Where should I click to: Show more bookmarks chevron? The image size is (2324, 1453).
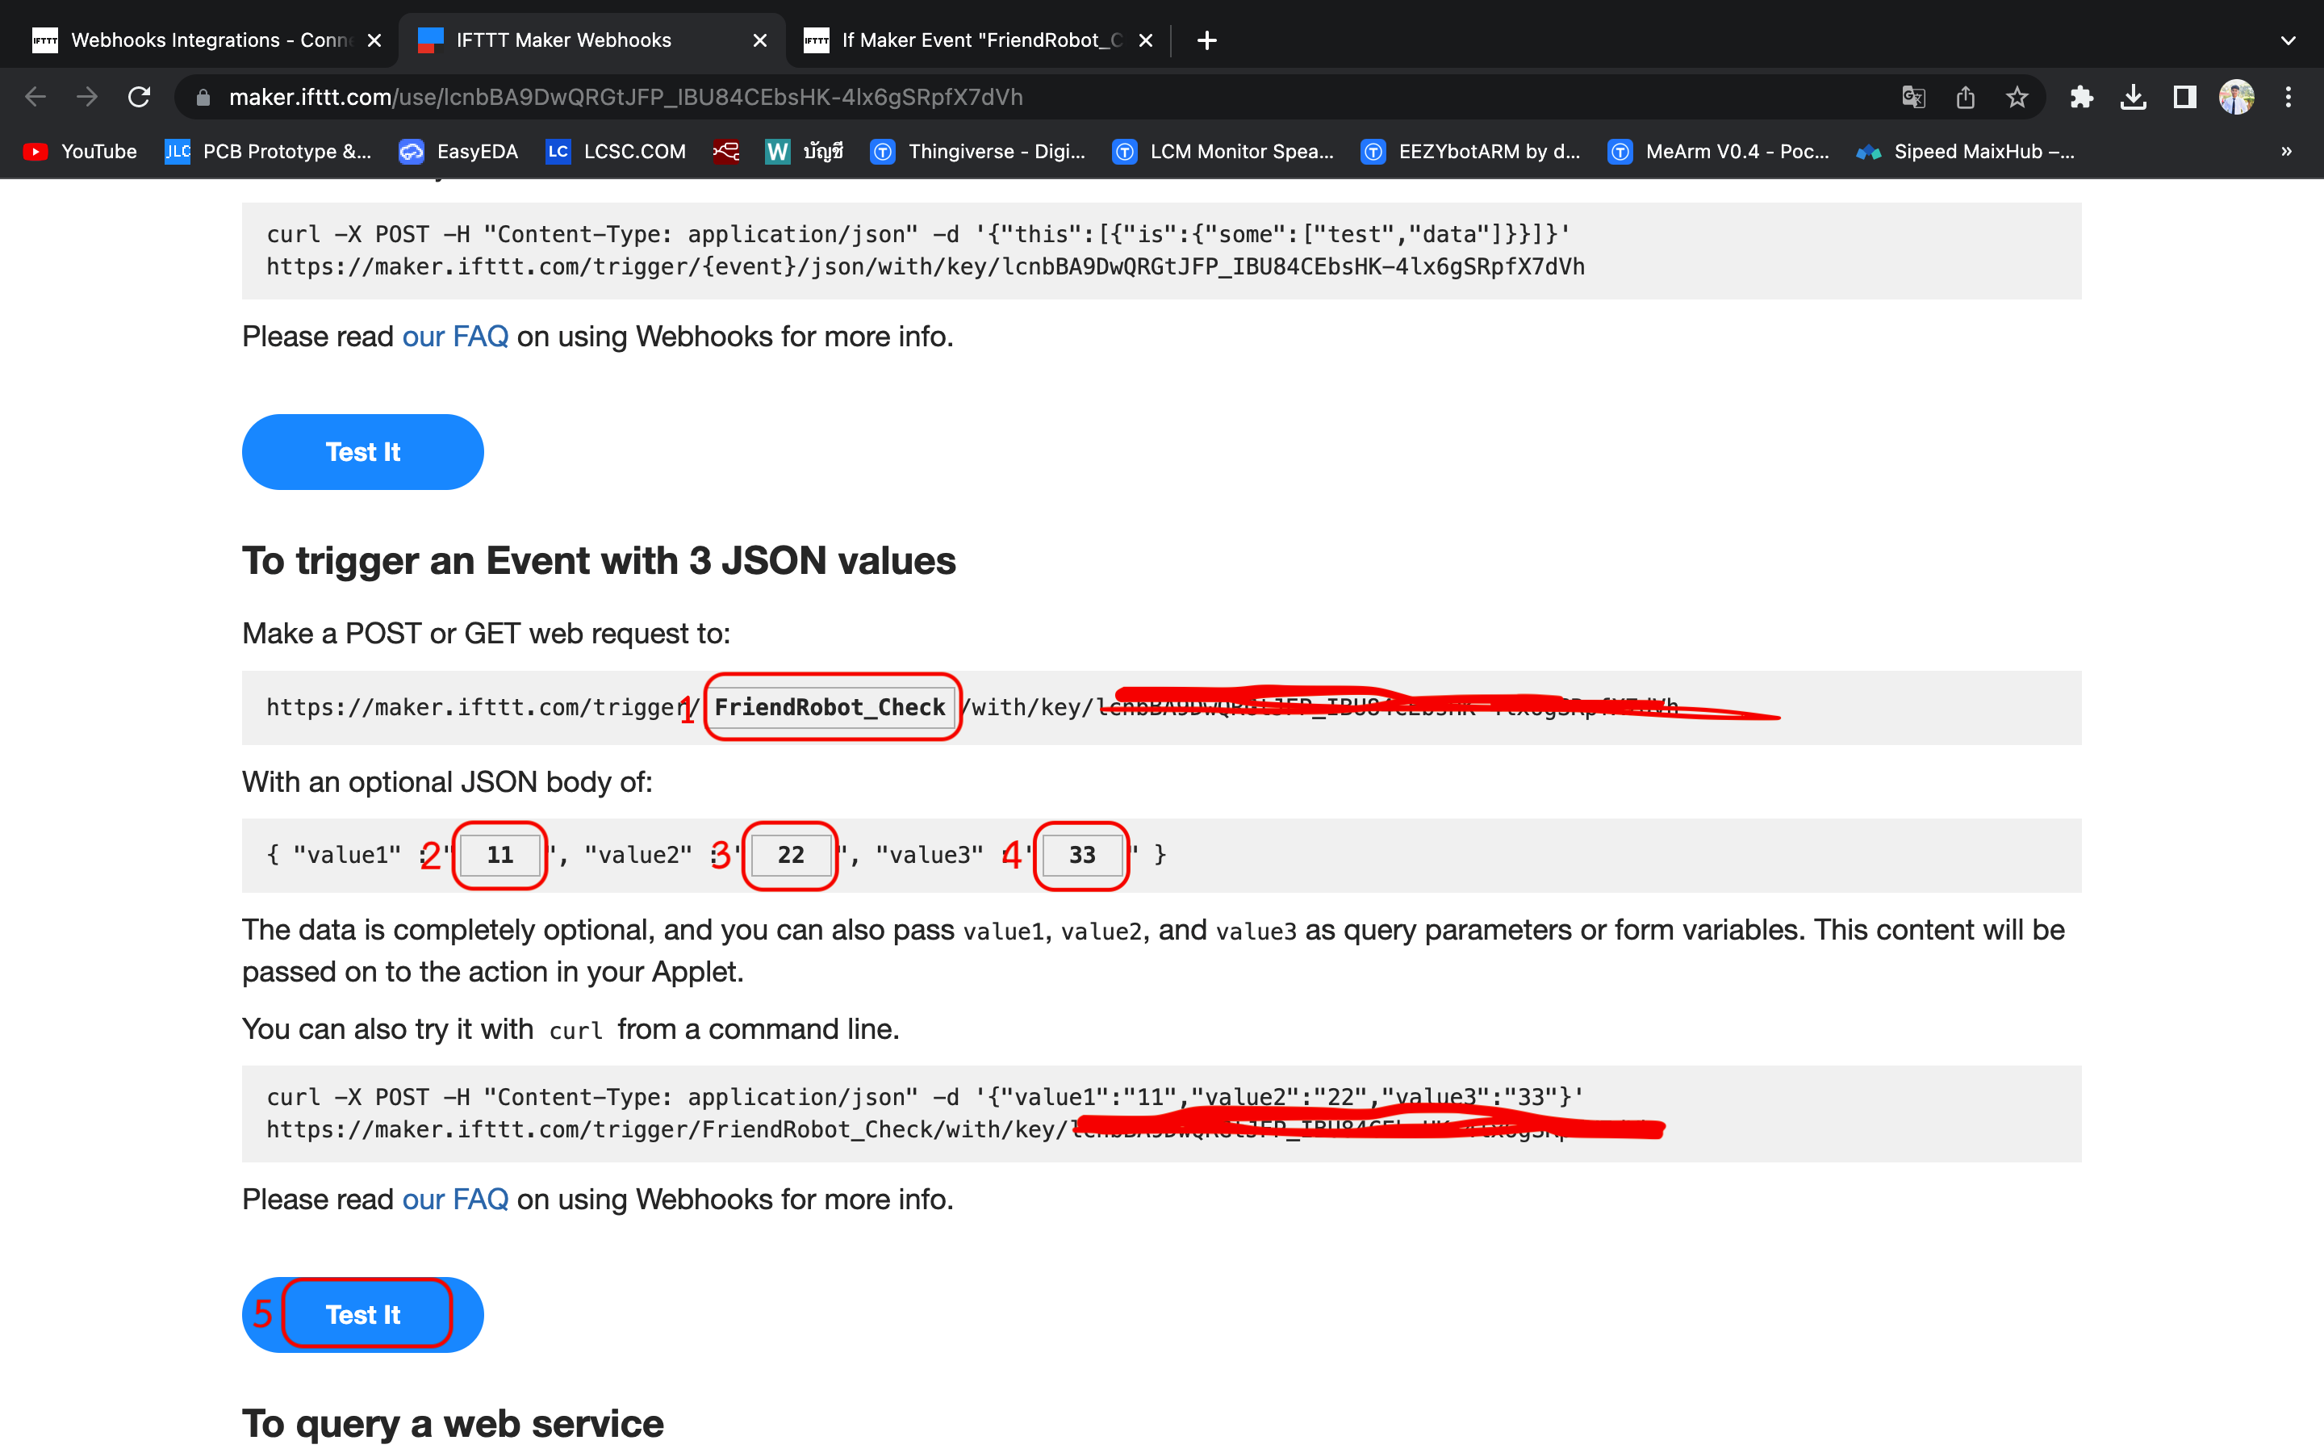tap(2287, 151)
